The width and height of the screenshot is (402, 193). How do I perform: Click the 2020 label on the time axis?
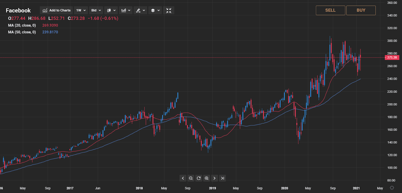coord(285,188)
